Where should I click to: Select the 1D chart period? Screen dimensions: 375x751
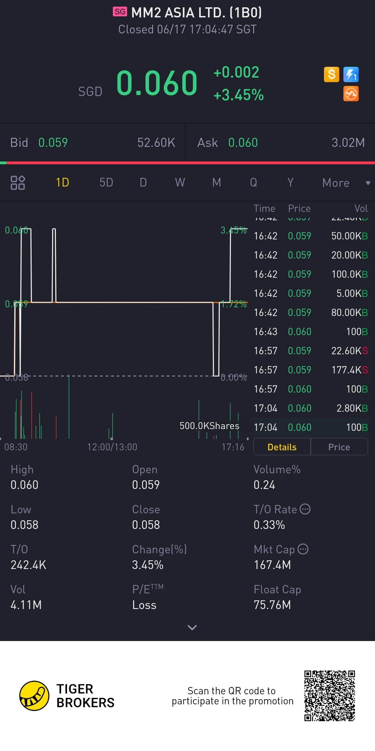[62, 183]
